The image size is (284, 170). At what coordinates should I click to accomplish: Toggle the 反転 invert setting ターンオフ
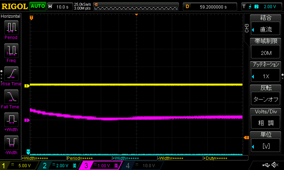[x=266, y=99]
